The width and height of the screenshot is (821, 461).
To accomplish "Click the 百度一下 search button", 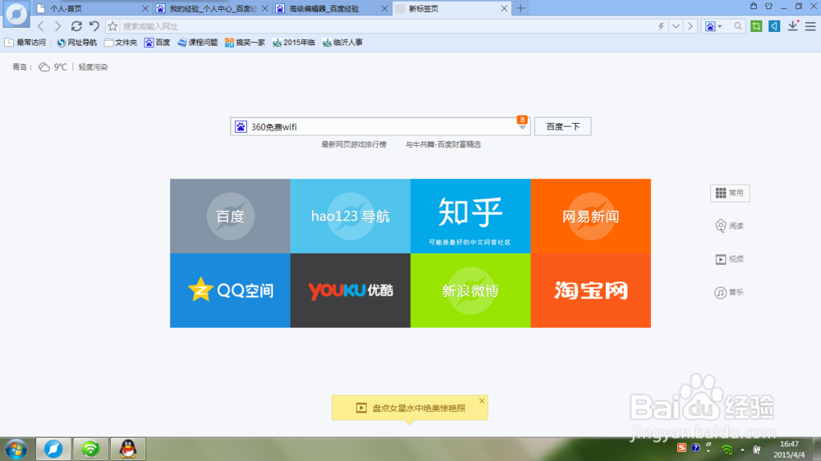I will 563,126.
